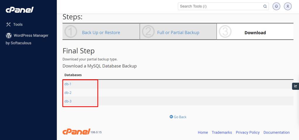The width and height of the screenshot is (299, 140).
Task: Select the Download step
Action: (x=255, y=33)
